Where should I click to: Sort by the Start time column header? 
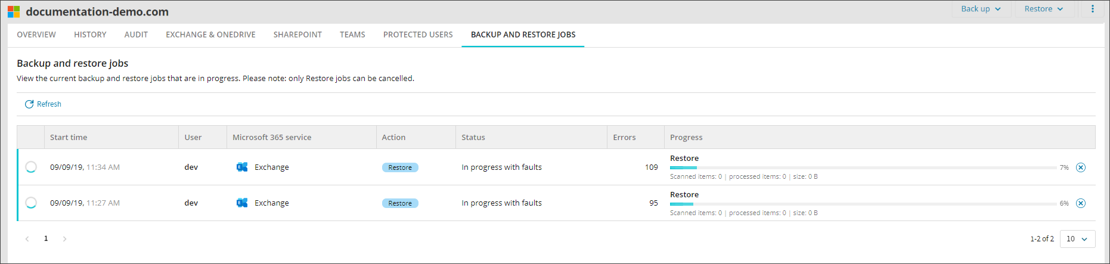pos(69,137)
